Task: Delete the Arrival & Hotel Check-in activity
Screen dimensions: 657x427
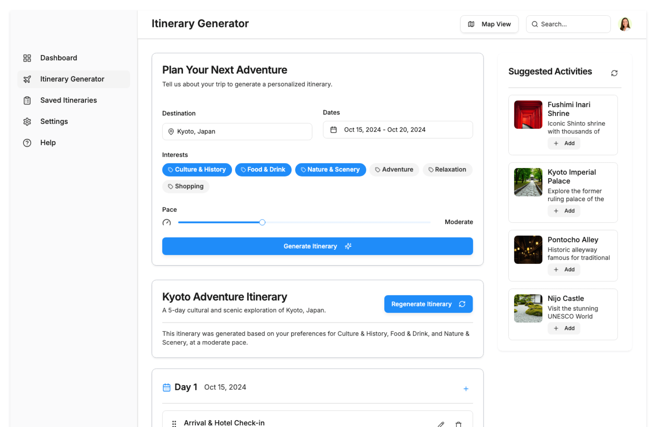Action: pos(458,424)
